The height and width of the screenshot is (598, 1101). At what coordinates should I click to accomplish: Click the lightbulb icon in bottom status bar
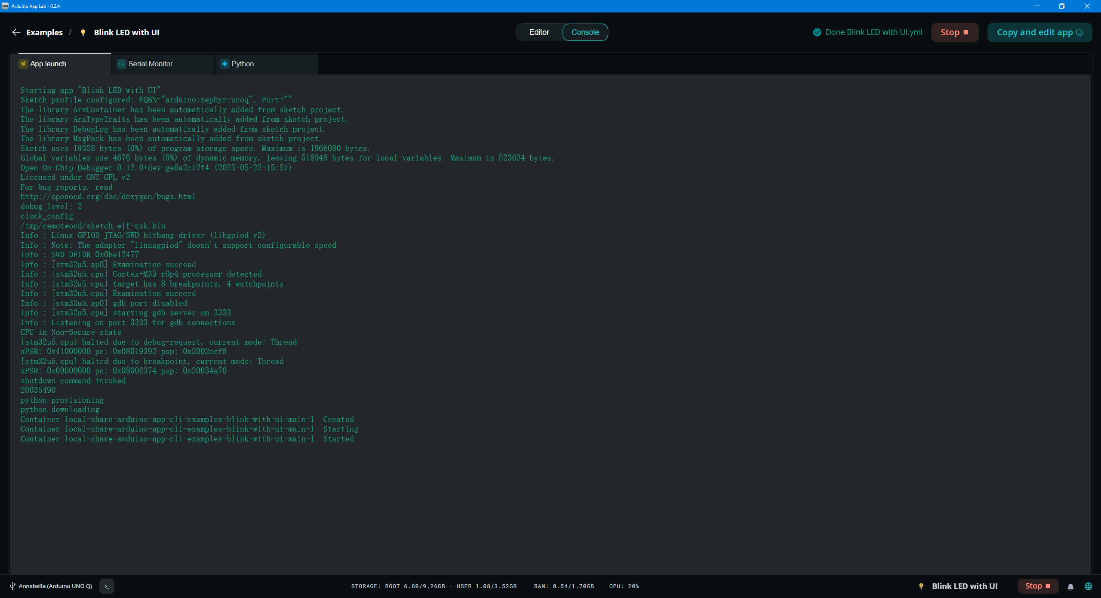(921, 586)
